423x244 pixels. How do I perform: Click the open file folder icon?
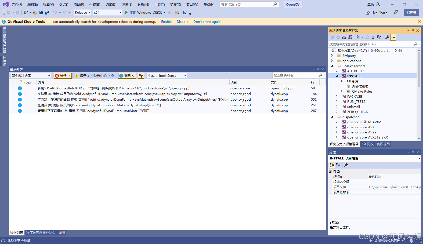pos(35,13)
